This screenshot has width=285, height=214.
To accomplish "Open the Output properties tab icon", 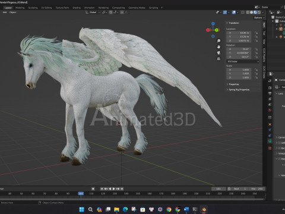I will pos(270,93).
